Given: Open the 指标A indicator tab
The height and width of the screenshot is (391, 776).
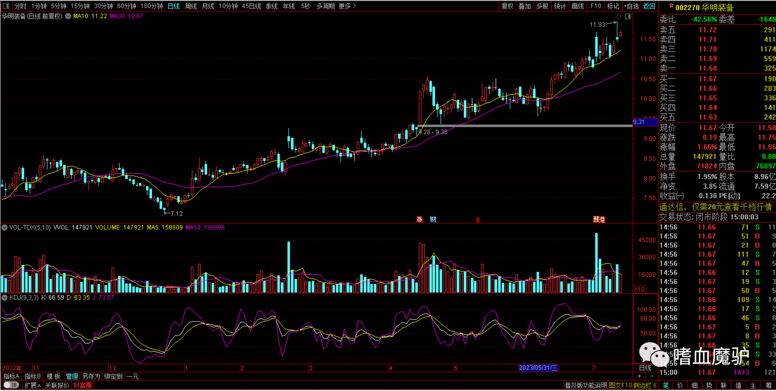Looking at the screenshot, I should pos(11,376).
